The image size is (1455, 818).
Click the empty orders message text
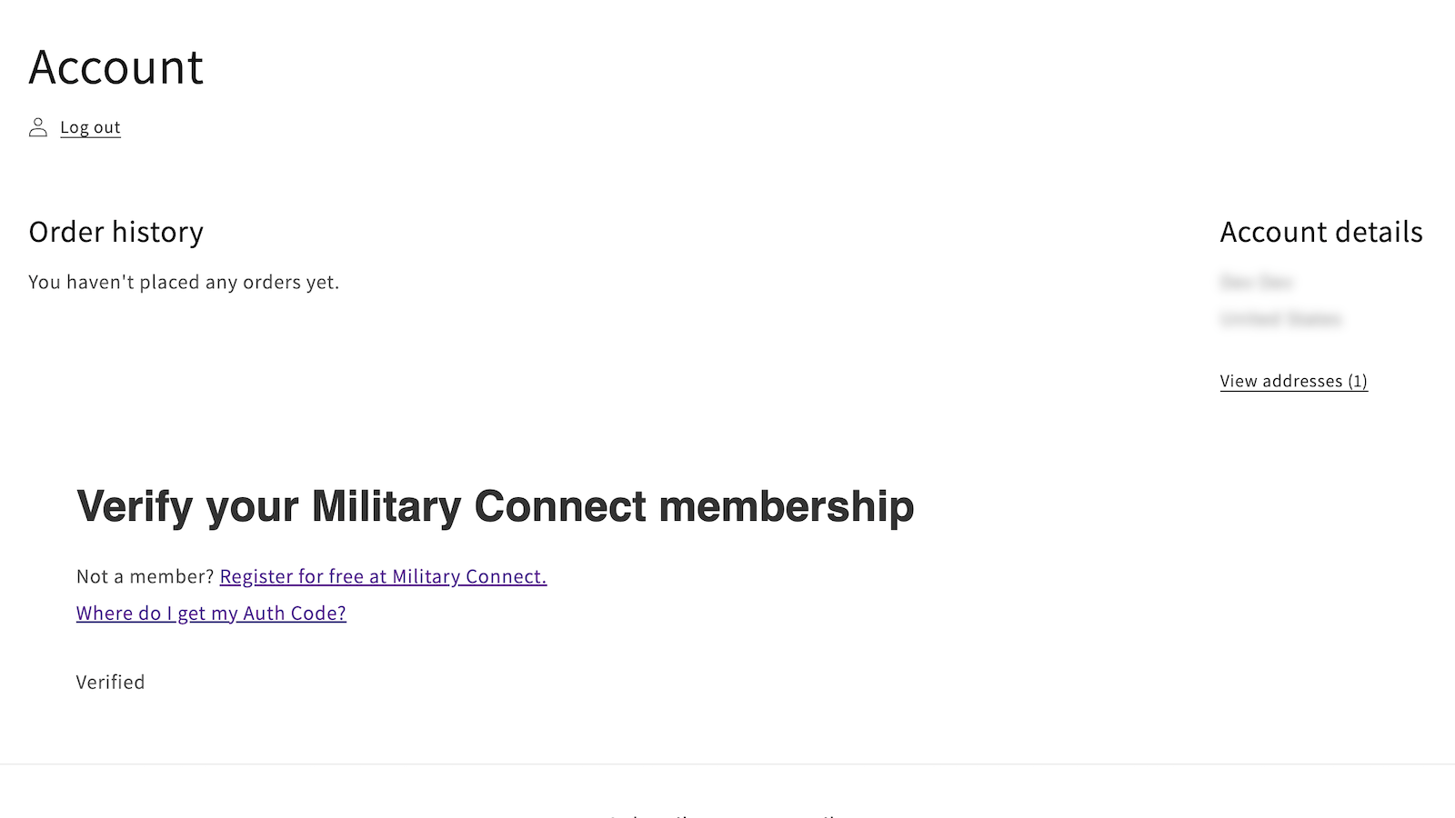[x=184, y=282]
